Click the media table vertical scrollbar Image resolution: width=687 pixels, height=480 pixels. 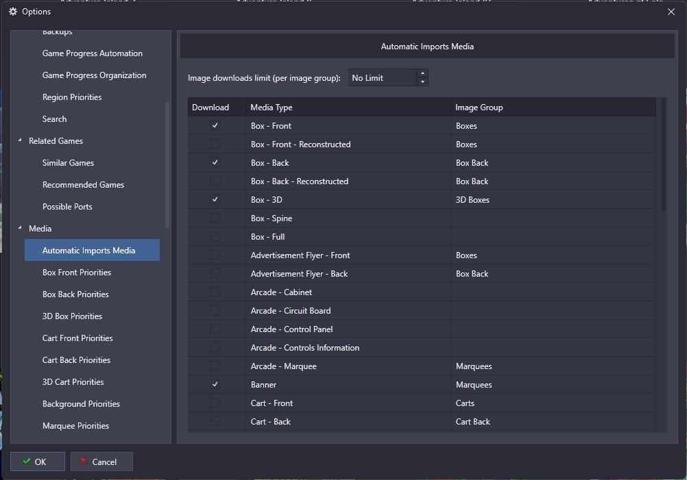[663, 157]
